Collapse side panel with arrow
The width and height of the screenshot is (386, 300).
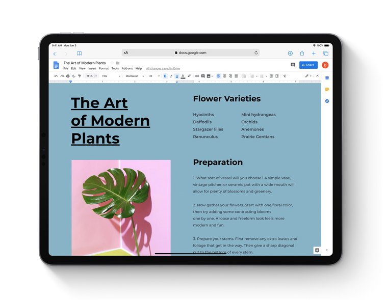pyautogui.click(x=327, y=250)
